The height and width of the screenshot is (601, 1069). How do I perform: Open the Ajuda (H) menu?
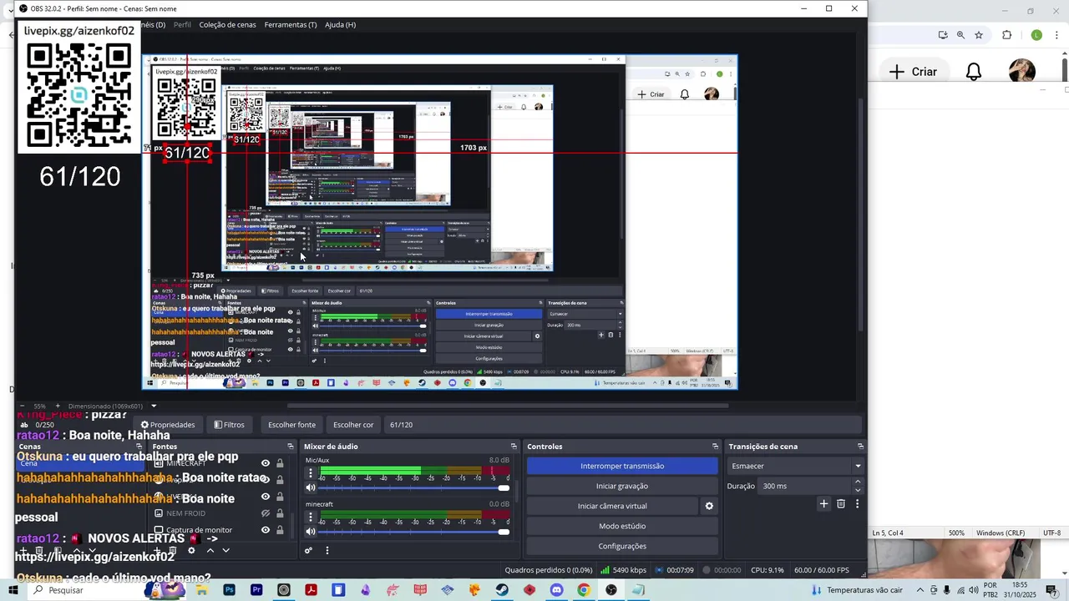[x=340, y=25]
